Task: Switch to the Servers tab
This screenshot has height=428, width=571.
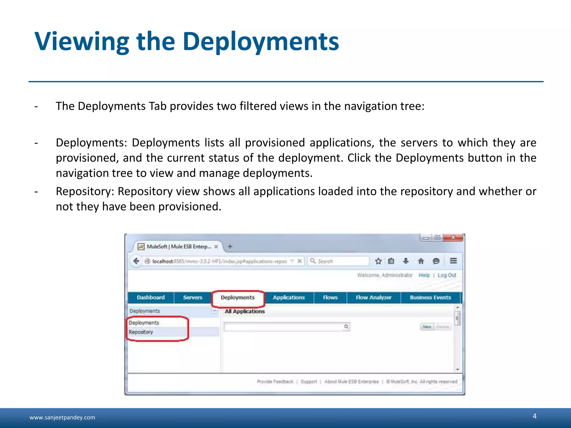Action: (x=193, y=298)
